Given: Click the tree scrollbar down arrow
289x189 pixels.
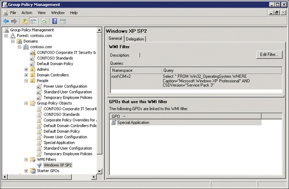Looking at the screenshot, I should (99, 171).
